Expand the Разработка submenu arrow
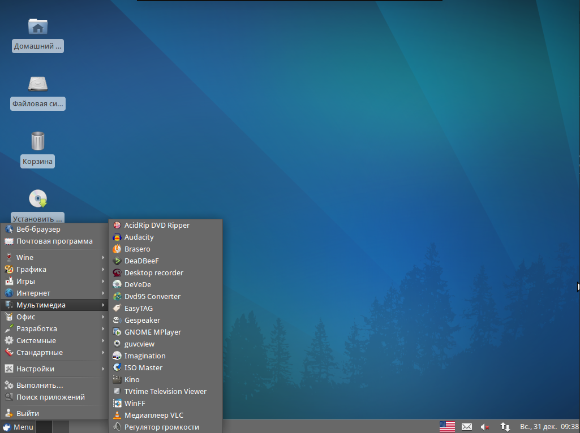 point(103,329)
